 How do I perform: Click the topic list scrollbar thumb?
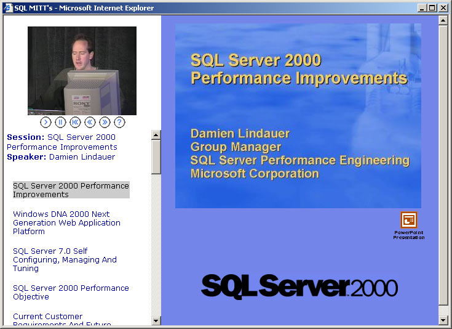click(x=156, y=156)
